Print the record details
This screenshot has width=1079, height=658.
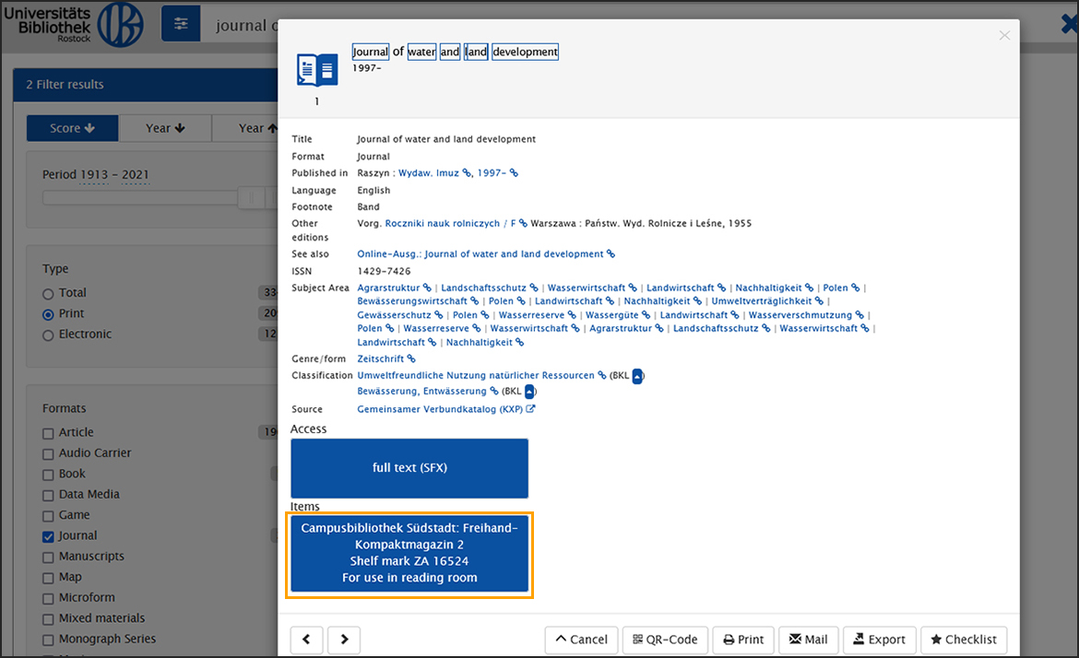[743, 640]
